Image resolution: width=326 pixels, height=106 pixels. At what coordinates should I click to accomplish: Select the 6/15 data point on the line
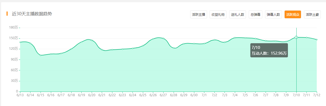[x=41, y=55]
